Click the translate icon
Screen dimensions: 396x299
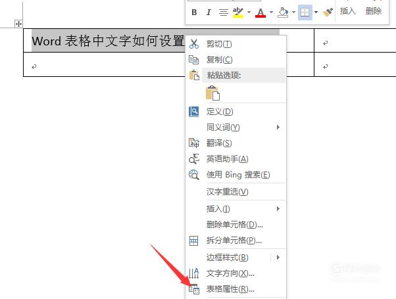click(194, 143)
